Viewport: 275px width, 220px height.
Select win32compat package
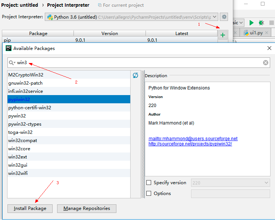pos(69,141)
